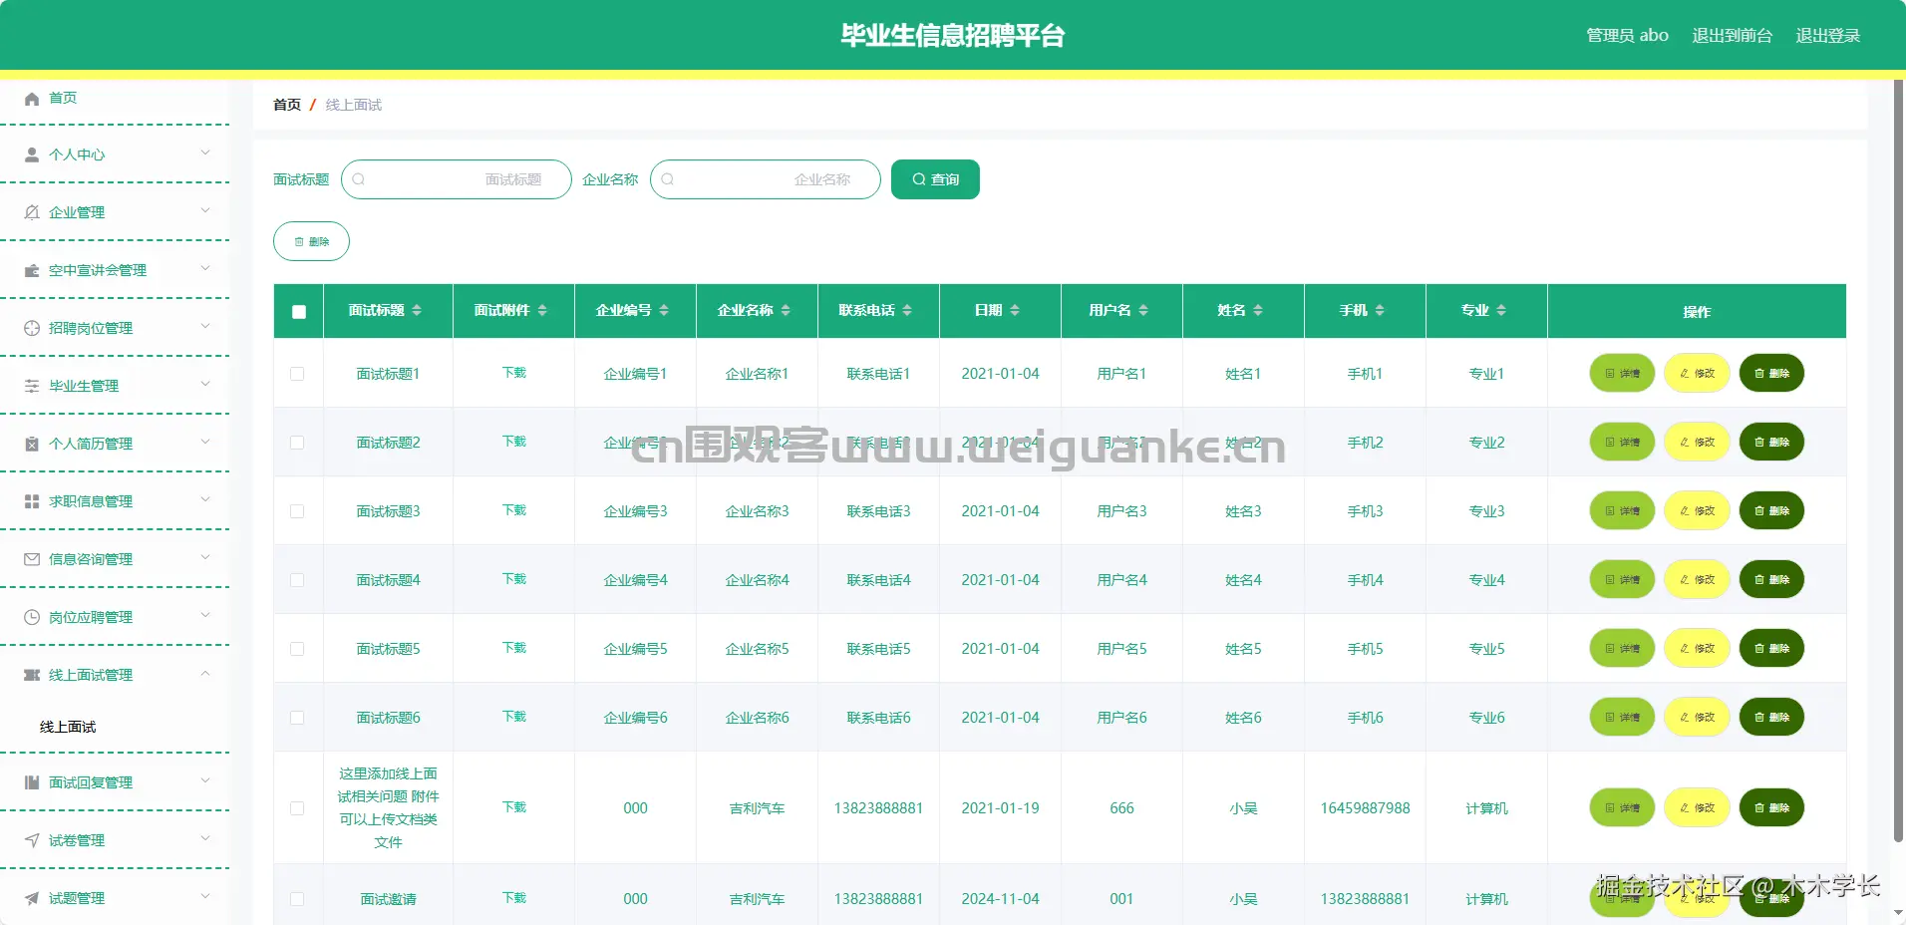Image resolution: width=1906 pixels, height=925 pixels.
Task: Open the 试卷管理 menu label
Action: 77,840
